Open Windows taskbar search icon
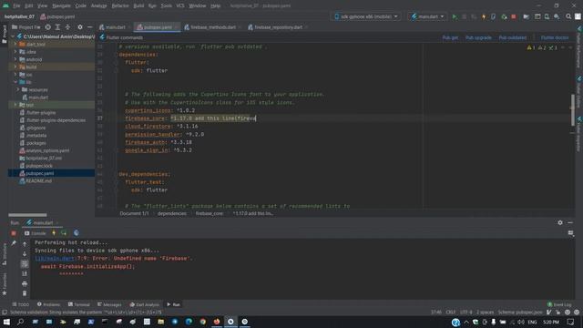This screenshot has height=328, width=583. 20,322
